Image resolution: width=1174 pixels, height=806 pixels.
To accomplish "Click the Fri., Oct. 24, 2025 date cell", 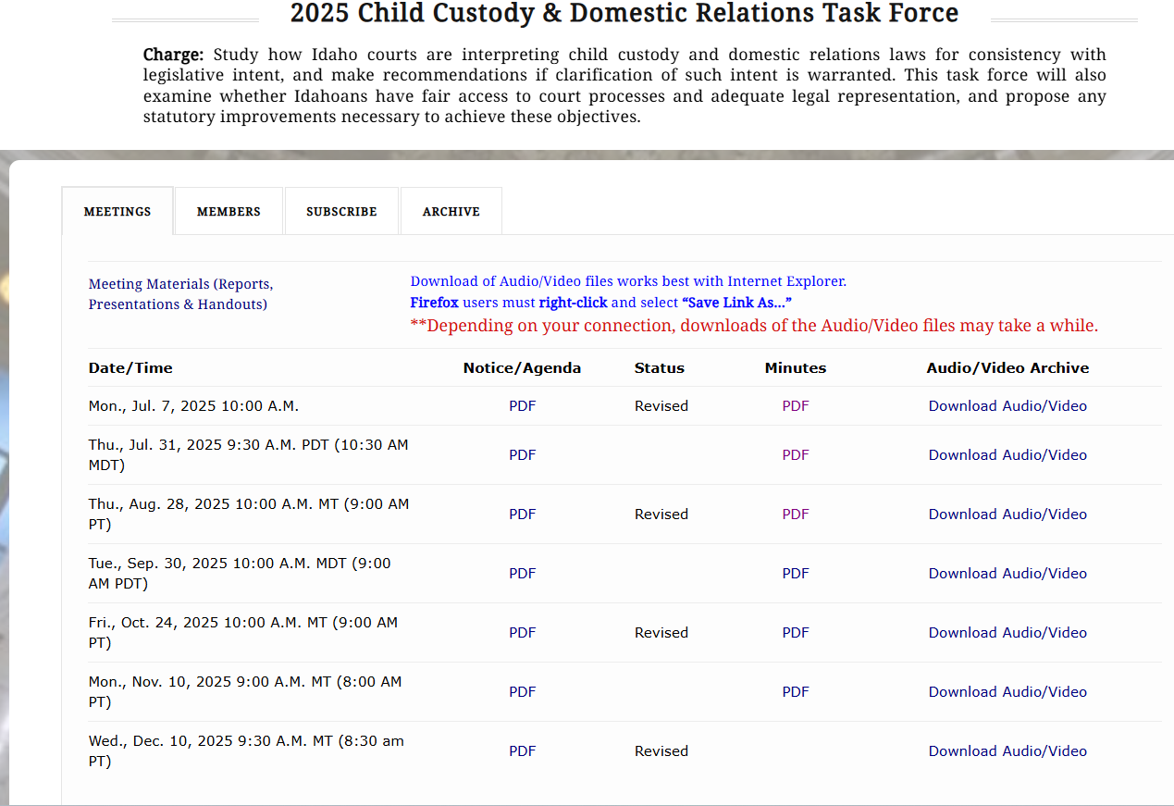I will tap(243, 633).
